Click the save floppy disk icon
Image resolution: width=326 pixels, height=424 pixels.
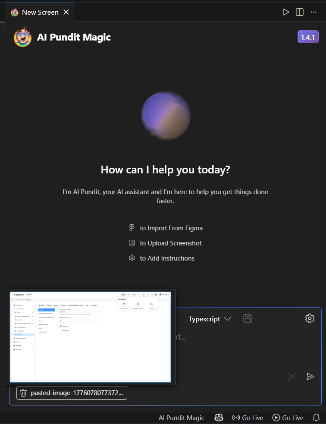pyautogui.click(x=248, y=318)
